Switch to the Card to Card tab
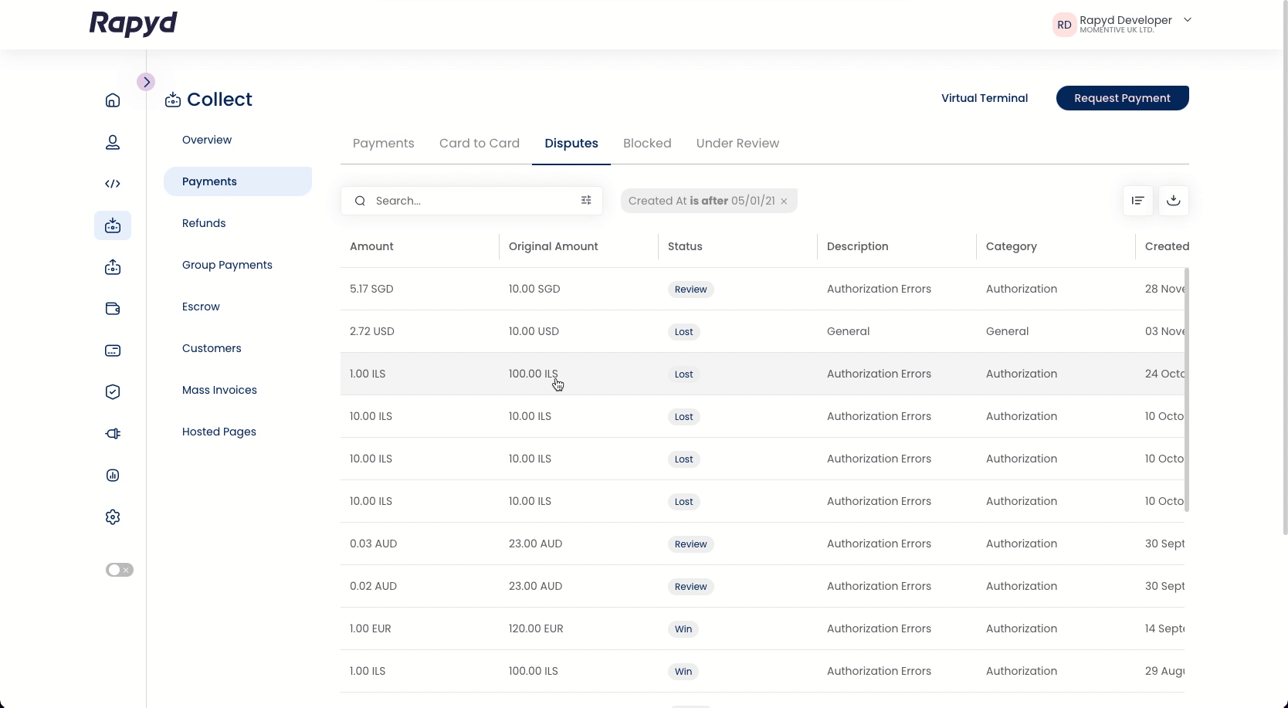 pyautogui.click(x=480, y=144)
